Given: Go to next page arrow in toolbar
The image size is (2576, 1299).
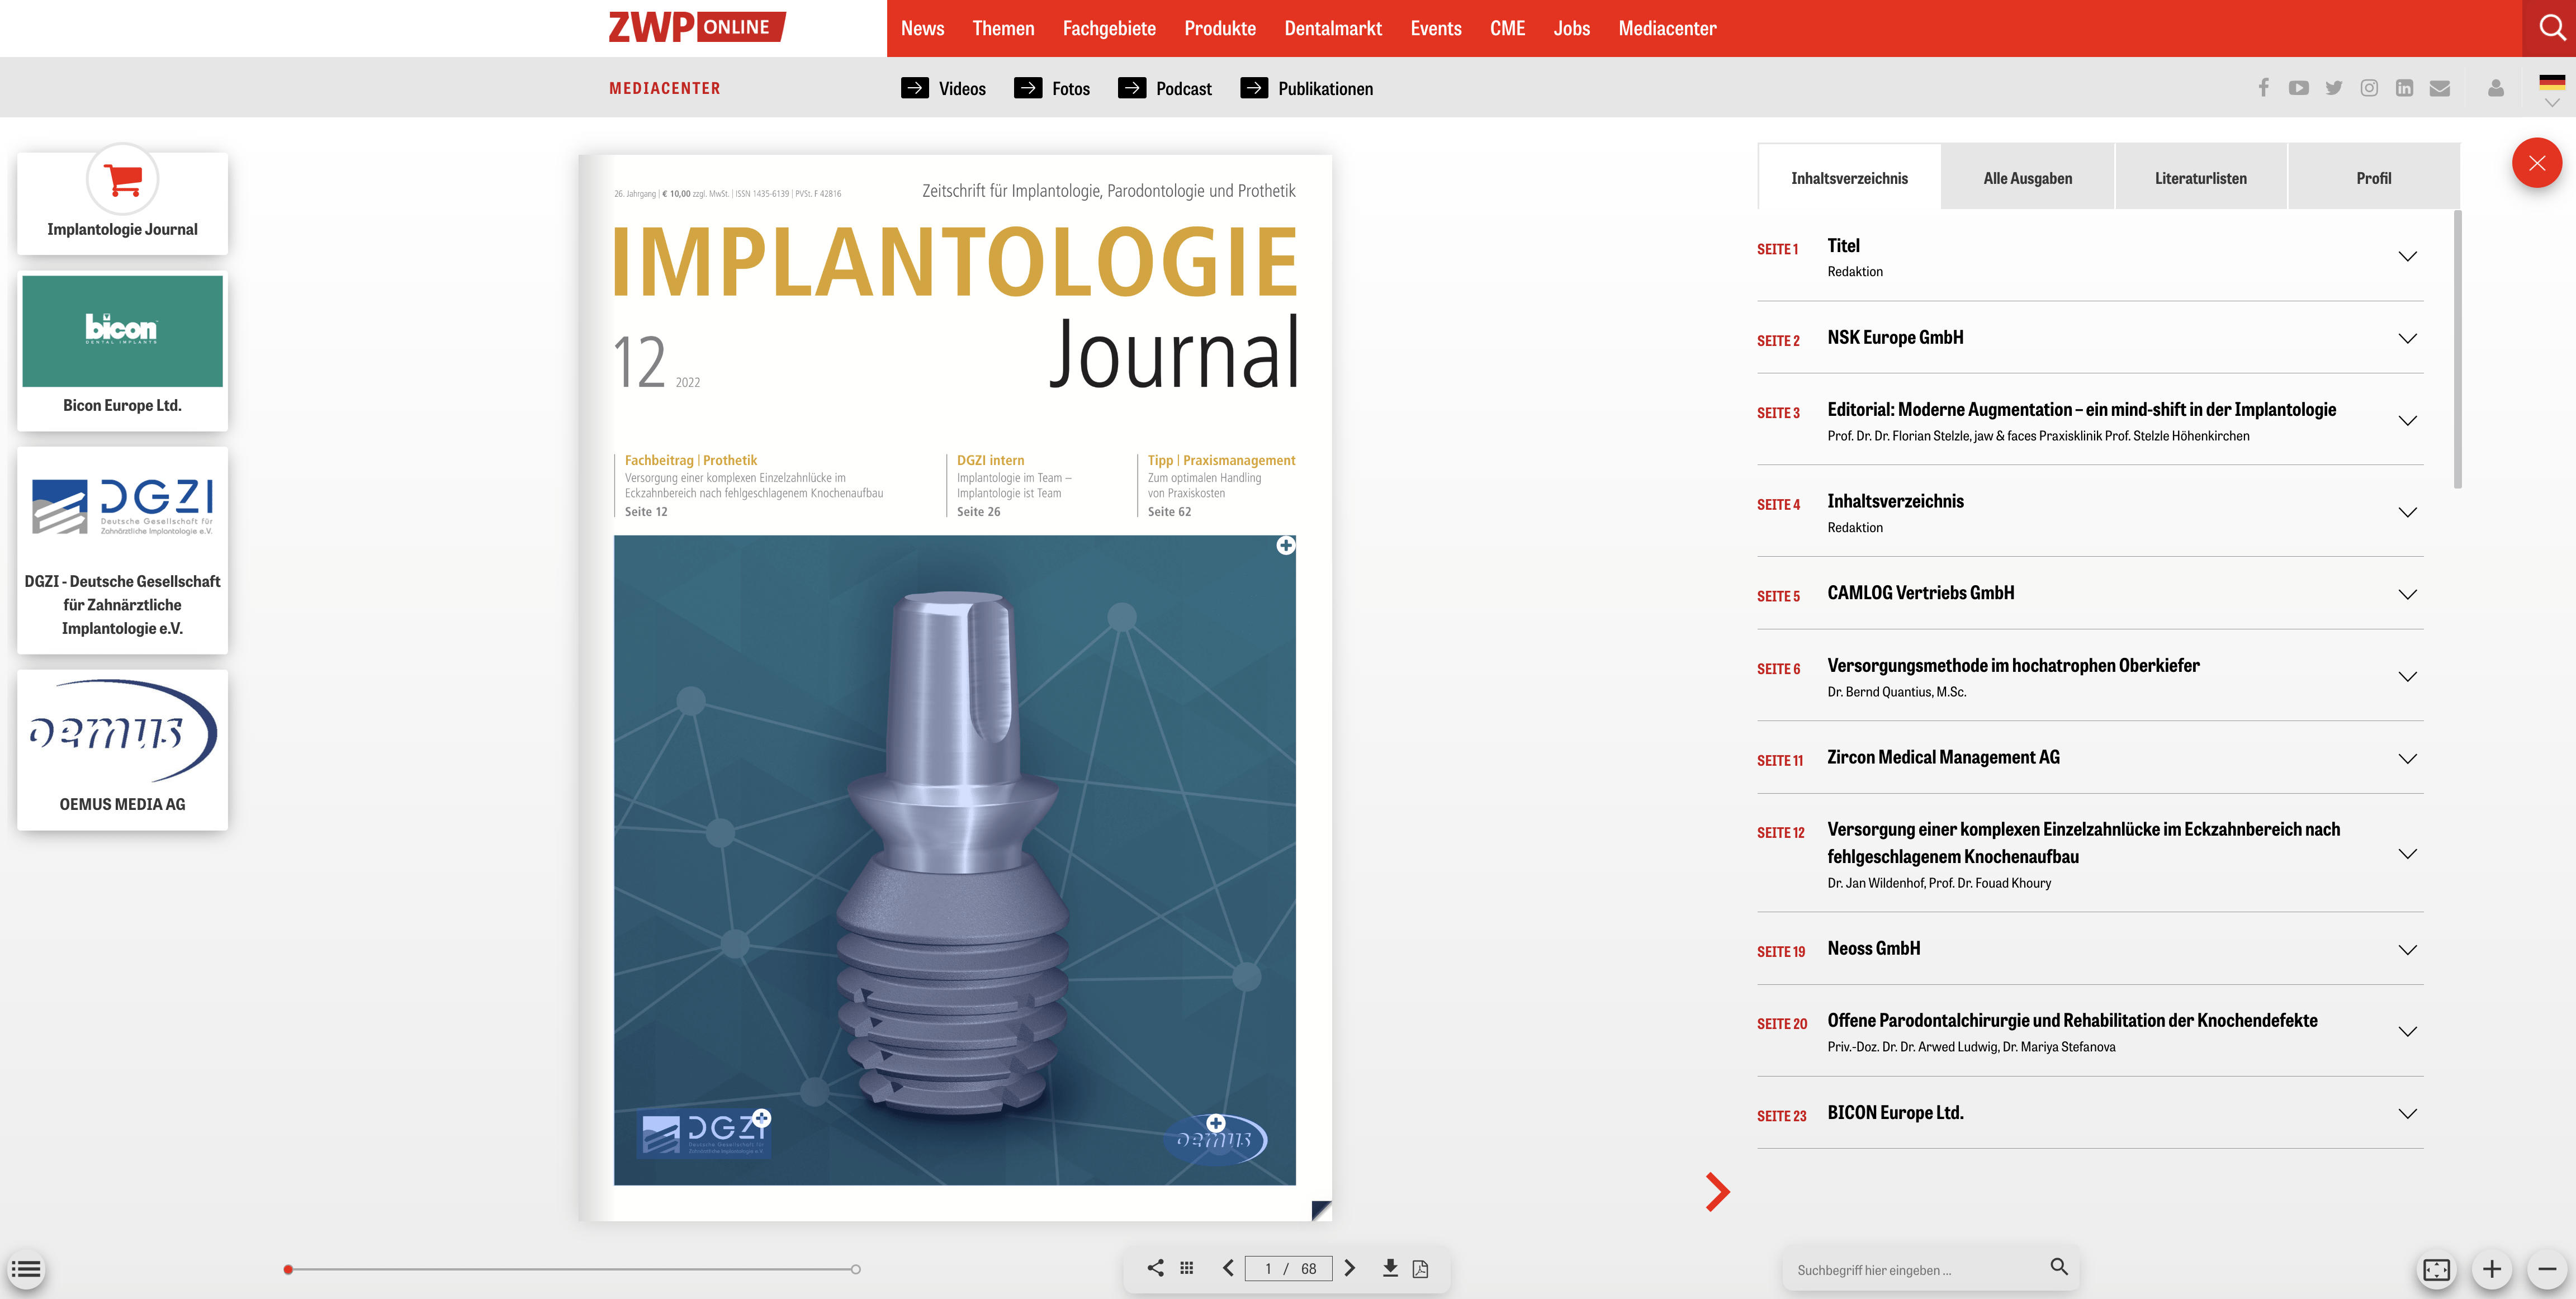Looking at the screenshot, I should click(1349, 1268).
